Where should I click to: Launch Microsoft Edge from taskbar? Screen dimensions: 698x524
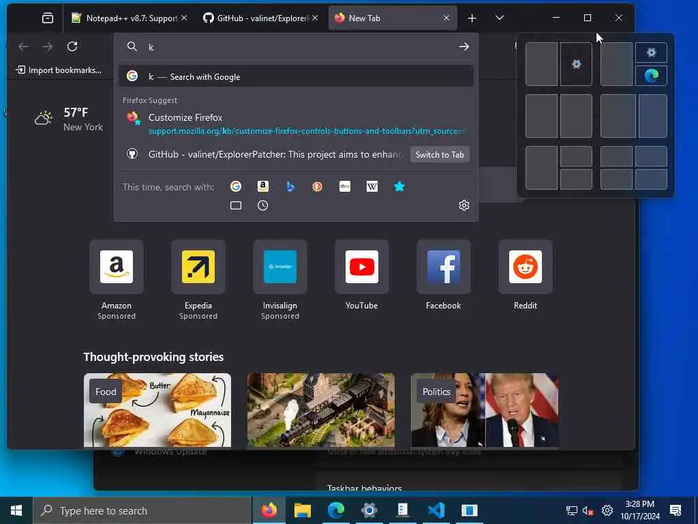point(336,510)
